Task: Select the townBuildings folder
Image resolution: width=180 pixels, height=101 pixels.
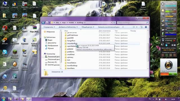Action: 72,65
